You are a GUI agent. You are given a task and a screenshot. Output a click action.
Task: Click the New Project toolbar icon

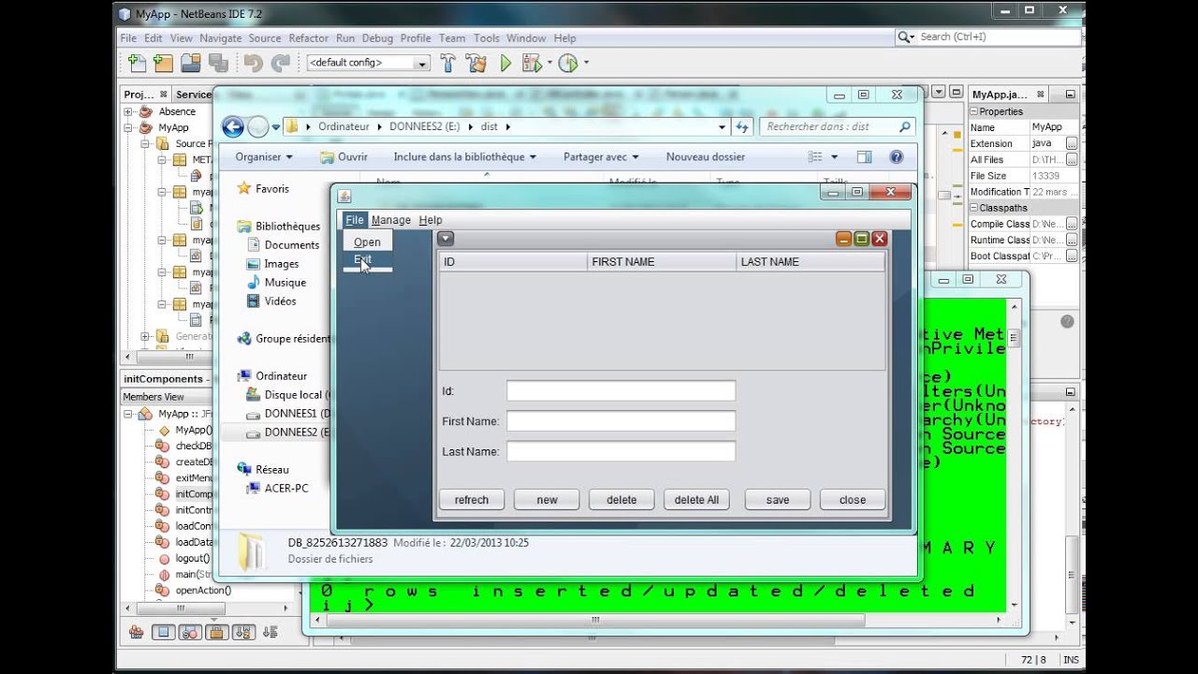tap(164, 63)
